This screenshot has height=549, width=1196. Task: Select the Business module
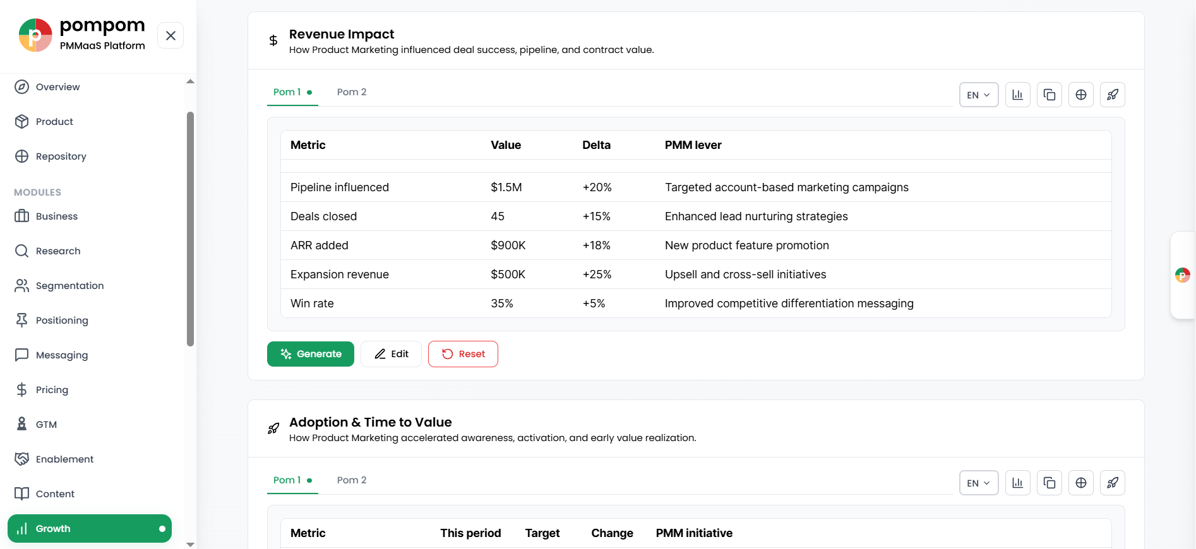(90, 216)
